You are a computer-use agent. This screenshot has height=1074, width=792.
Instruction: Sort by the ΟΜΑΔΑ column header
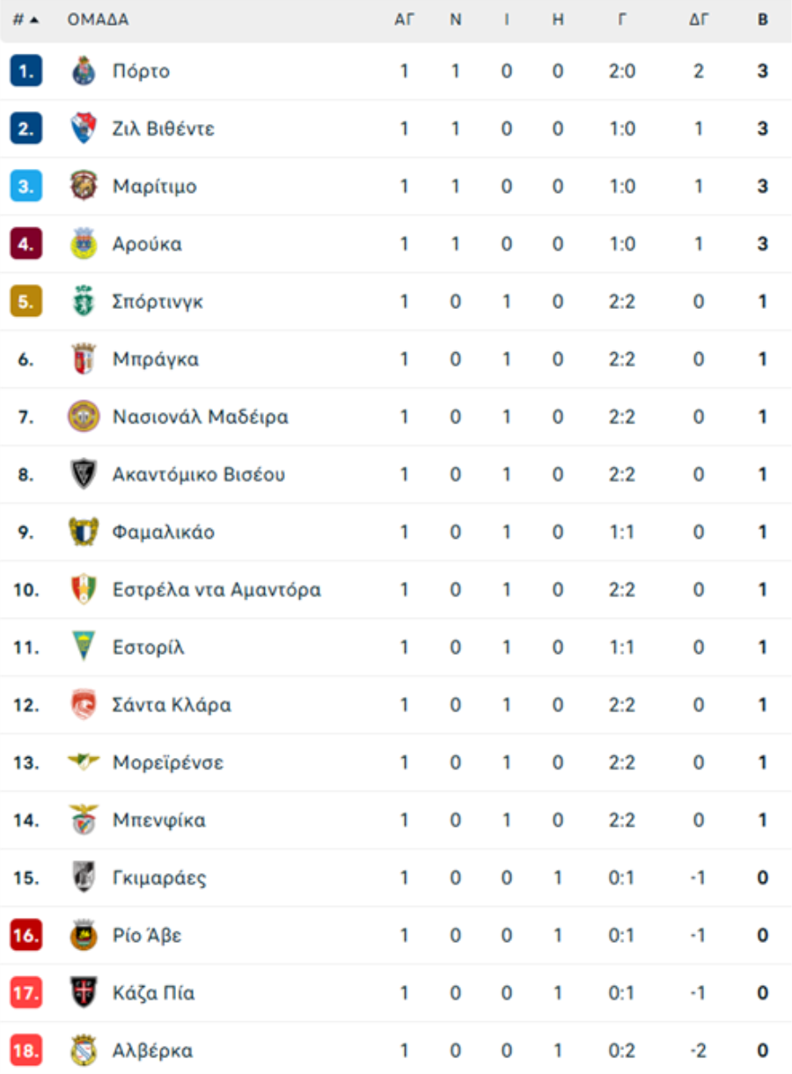98,19
